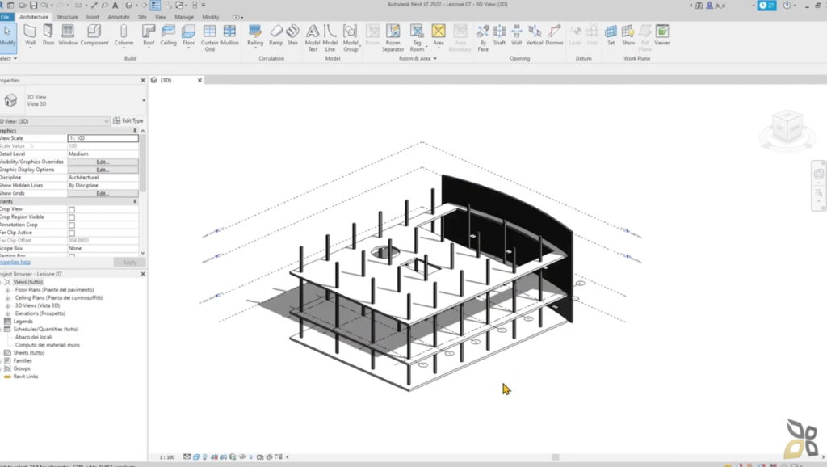Screen dimensions: 827x467
Task: Select the Component tool
Action: [94, 36]
